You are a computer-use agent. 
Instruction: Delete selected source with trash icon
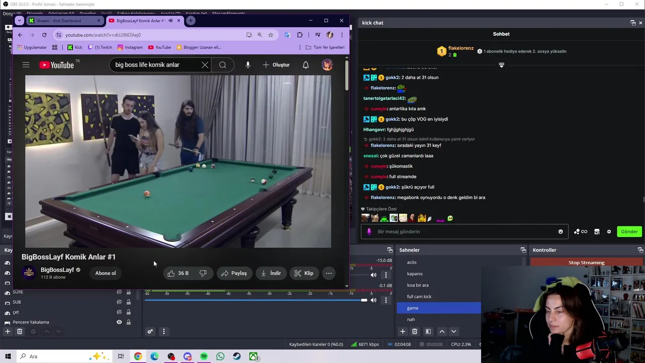click(20, 331)
